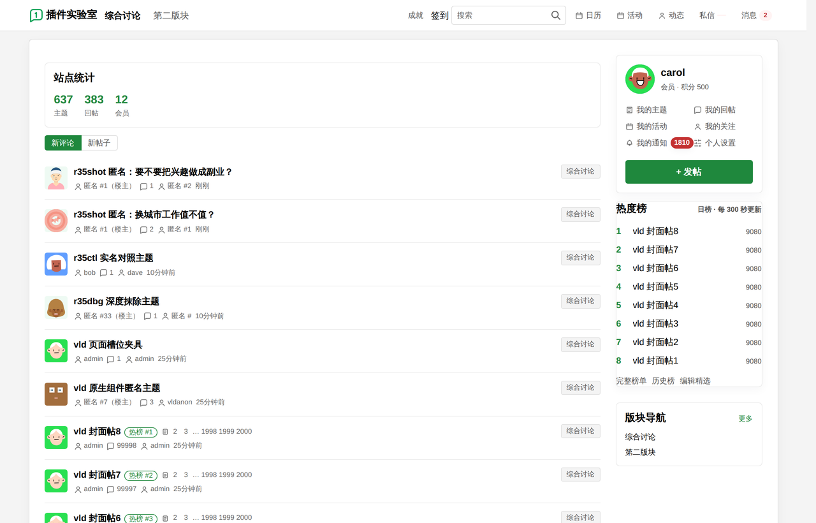Click 更多 in the 版块导航 panel
The height and width of the screenshot is (523, 816).
pyautogui.click(x=745, y=418)
